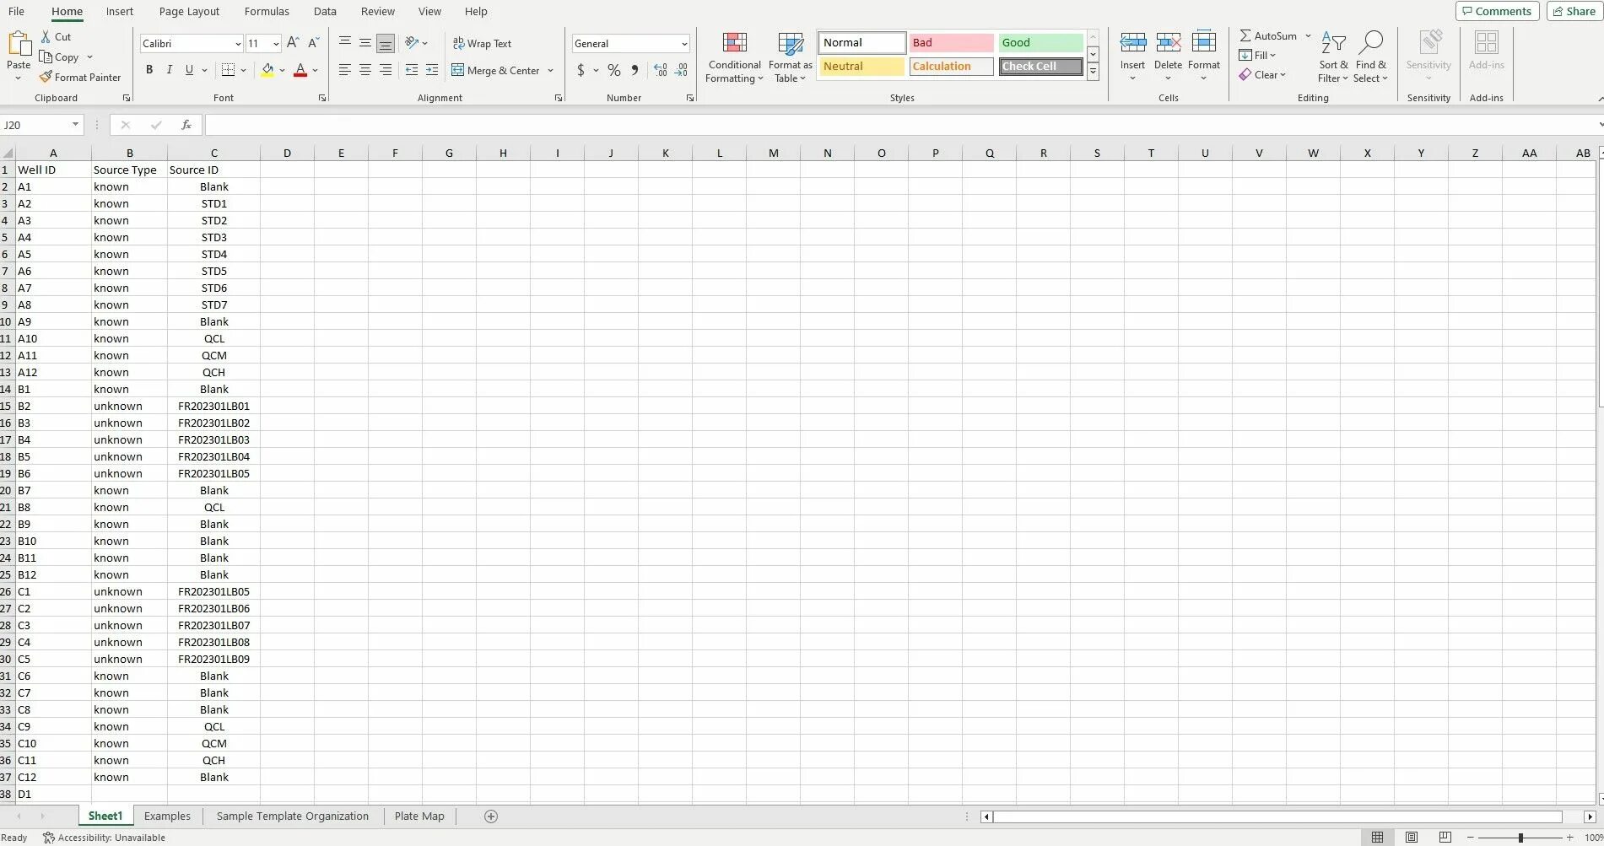Click Increase Indent icon
Image resolution: width=1604 pixels, height=846 pixels.
point(432,70)
